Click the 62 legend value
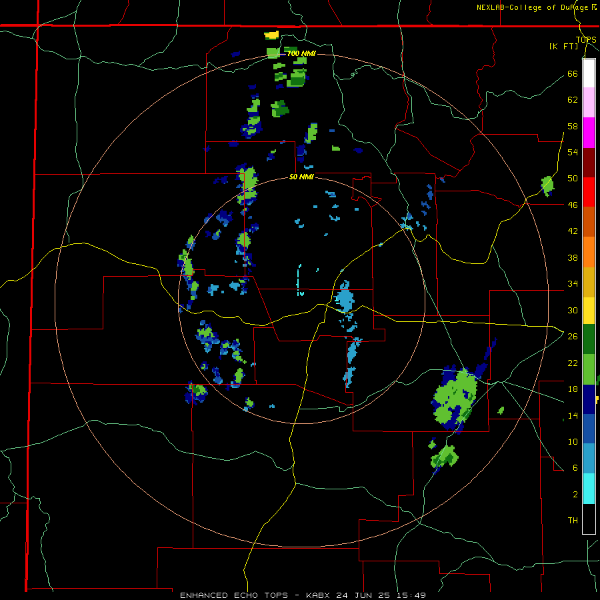The height and width of the screenshot is (600, 600). [573, 100]
